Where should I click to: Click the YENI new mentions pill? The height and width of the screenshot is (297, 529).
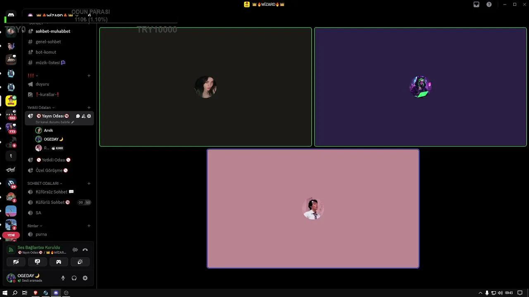click(11, 235)
